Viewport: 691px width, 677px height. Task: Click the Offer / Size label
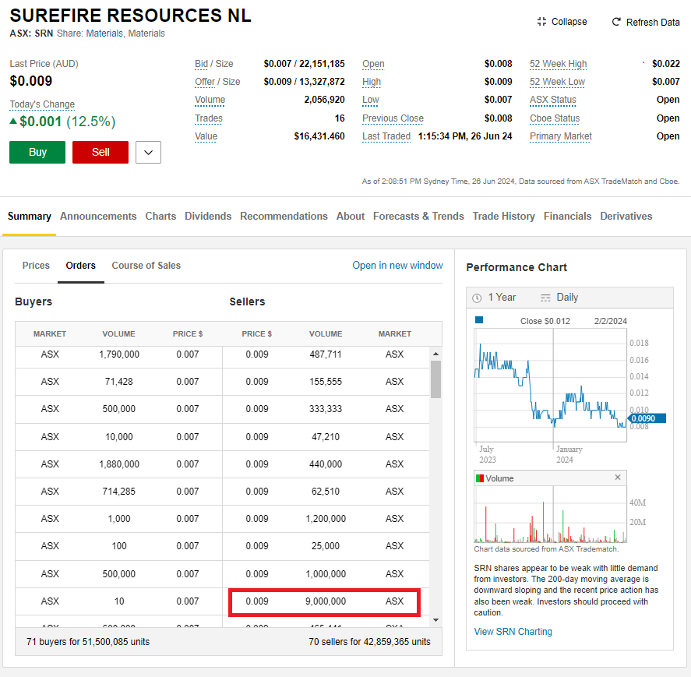(217, 82)
